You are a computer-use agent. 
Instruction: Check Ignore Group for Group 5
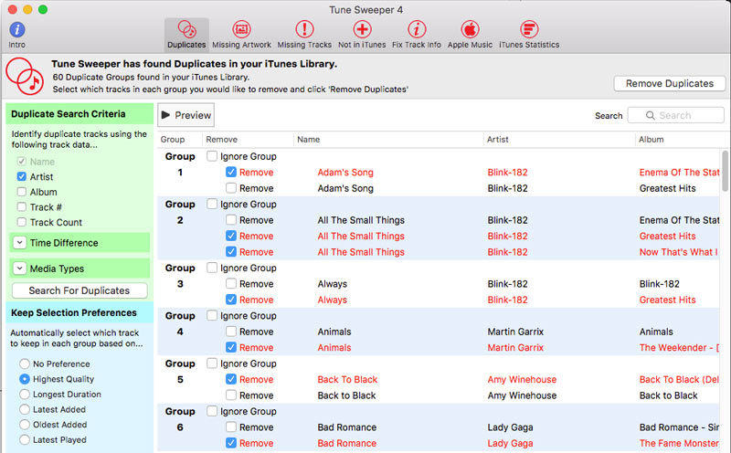click(x=212, y=363)
